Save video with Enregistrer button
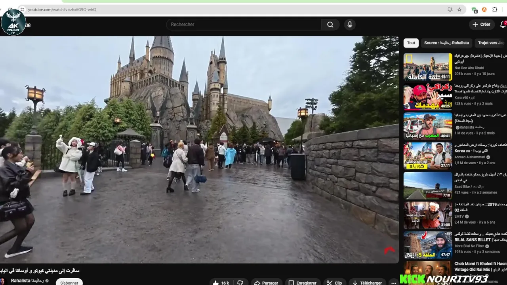The width and height of the screenshot is (507, 285). click(302, 283)
